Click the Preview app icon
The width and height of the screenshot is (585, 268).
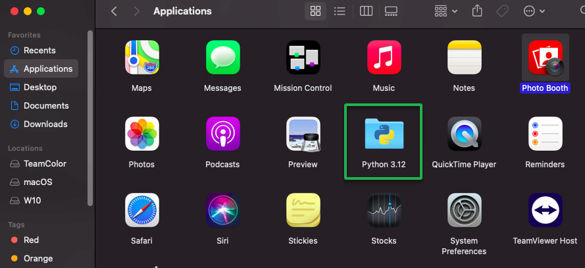[303, 134]
